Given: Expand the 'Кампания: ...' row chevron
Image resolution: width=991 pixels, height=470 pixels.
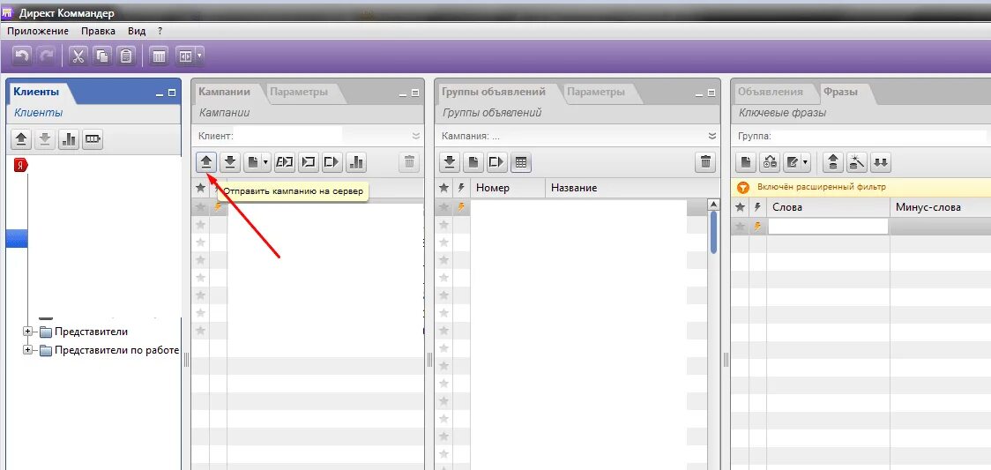Looking at the screenshot, I should 712,136.
